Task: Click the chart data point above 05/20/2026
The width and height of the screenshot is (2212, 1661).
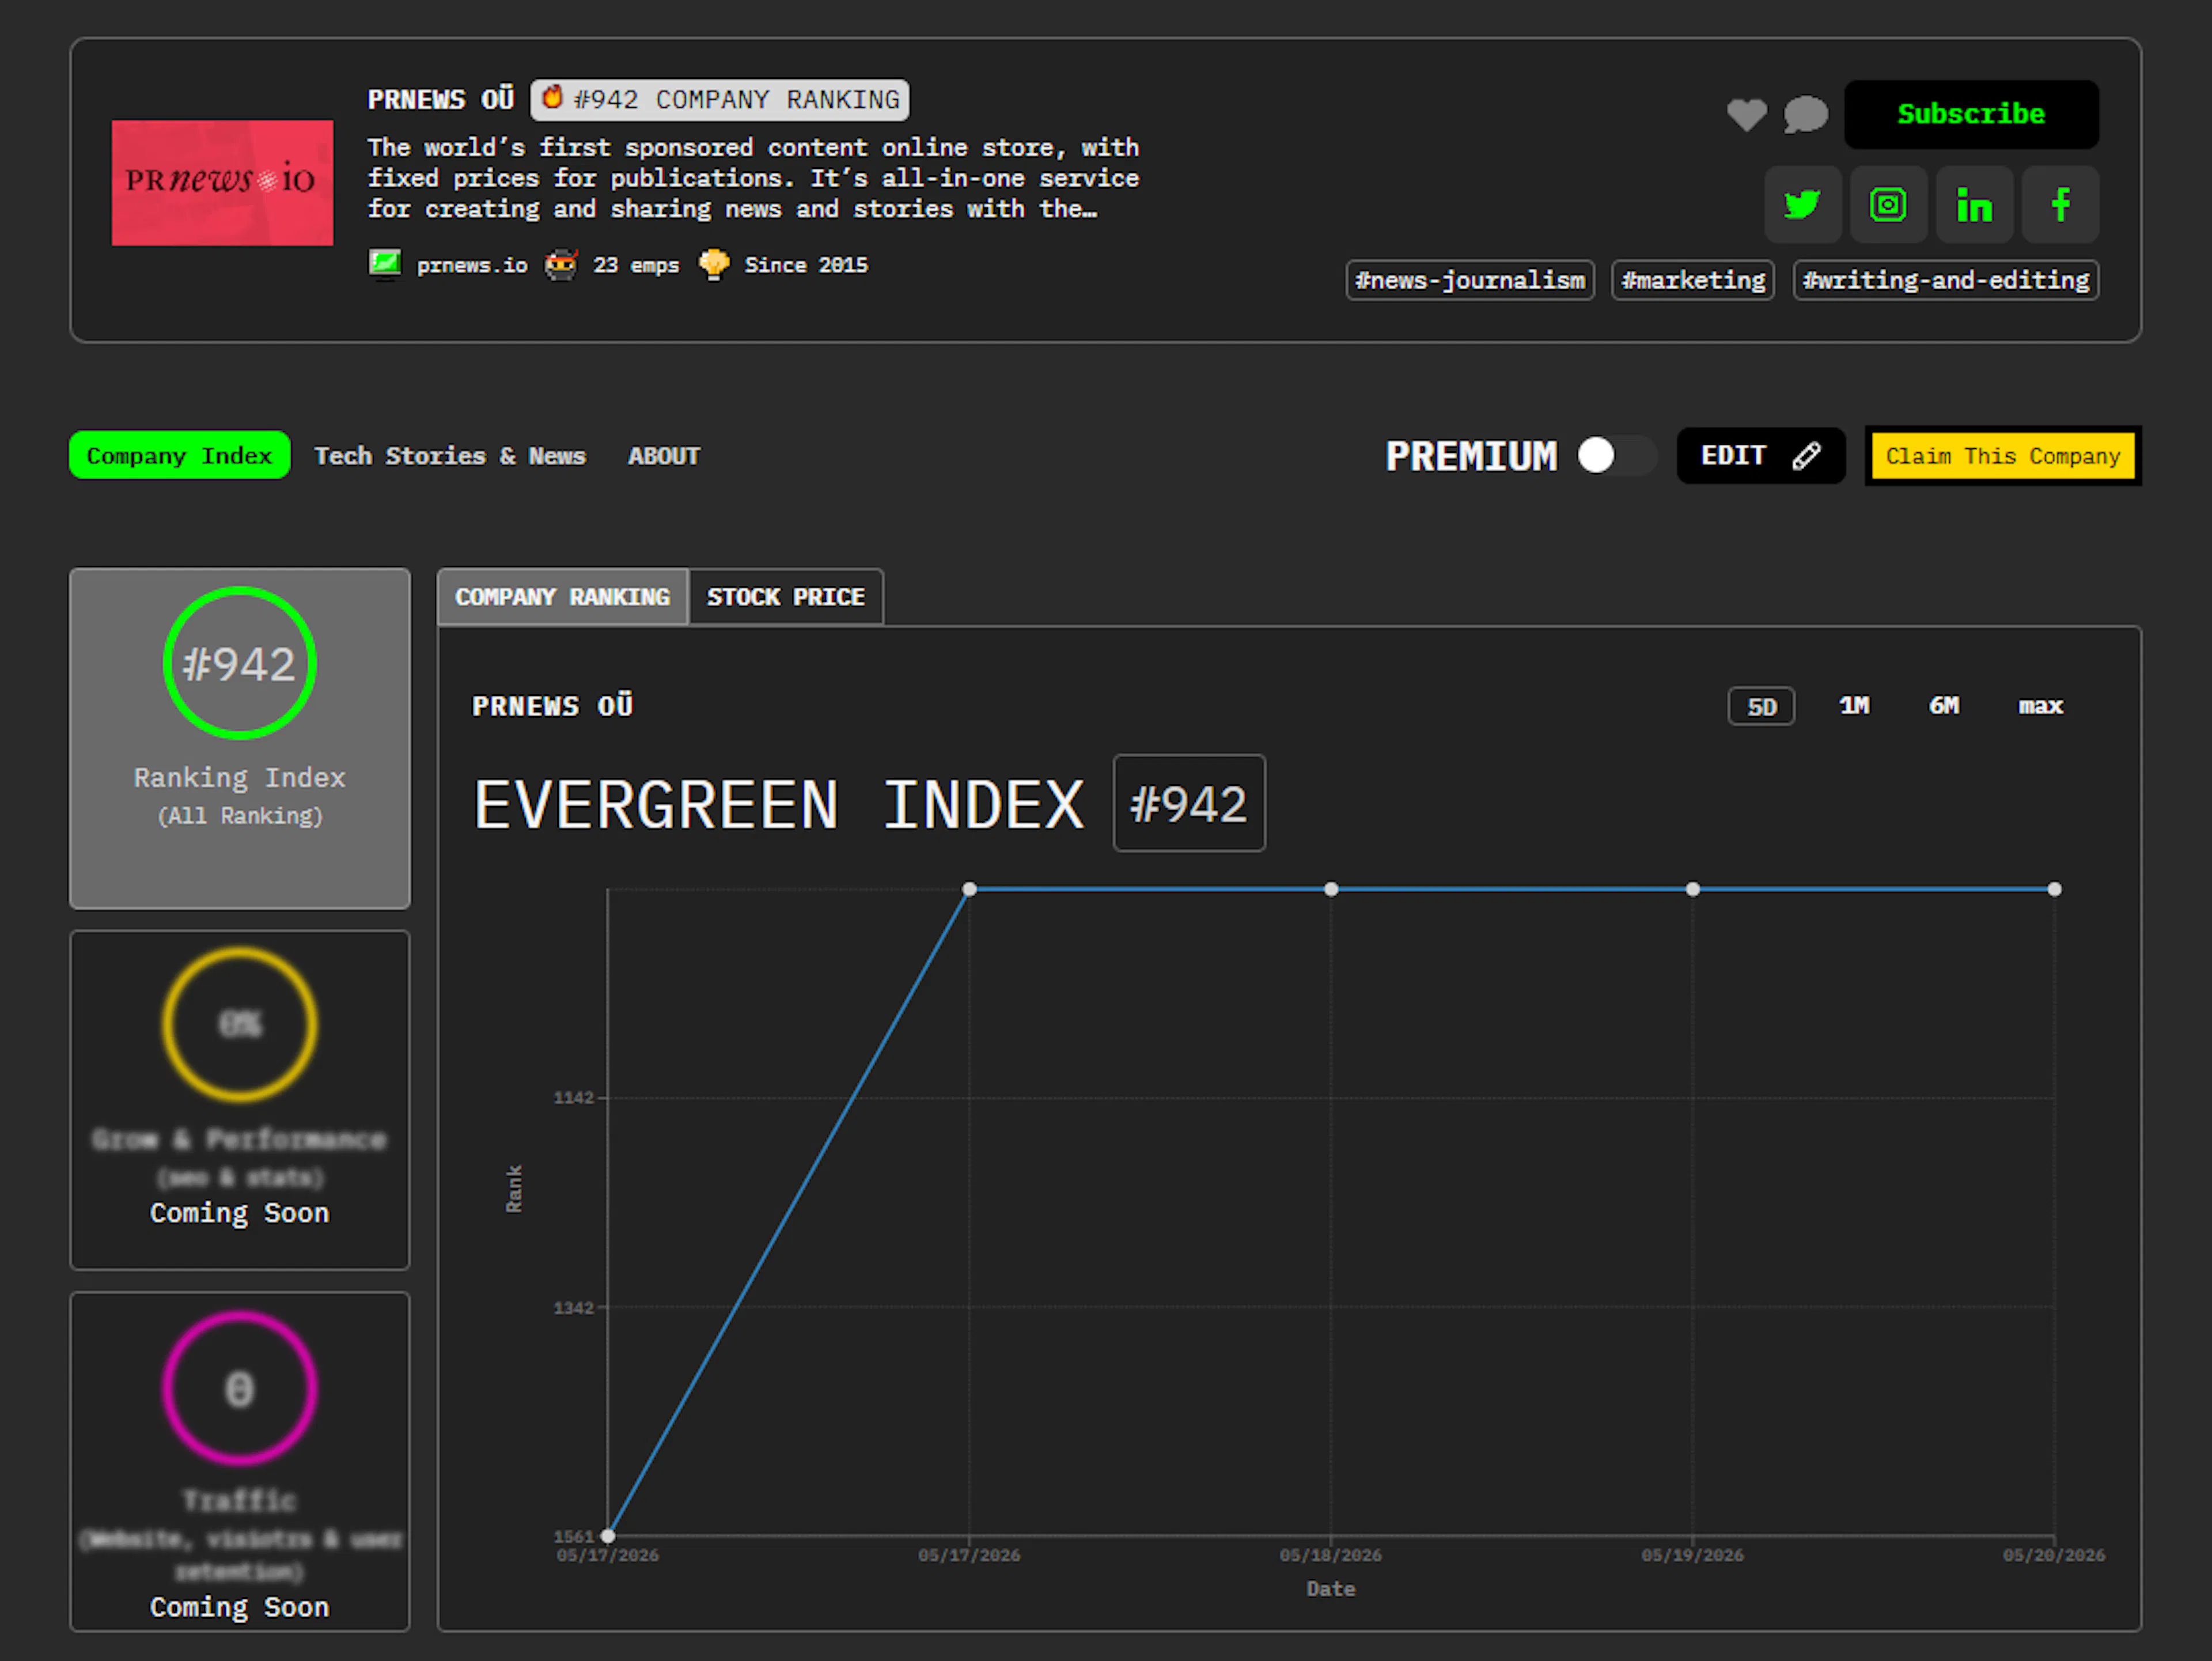Action: click(x=2054, y=889)
